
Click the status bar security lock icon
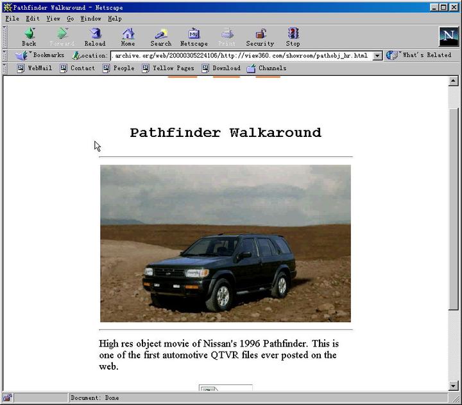[x=7, y=398]
